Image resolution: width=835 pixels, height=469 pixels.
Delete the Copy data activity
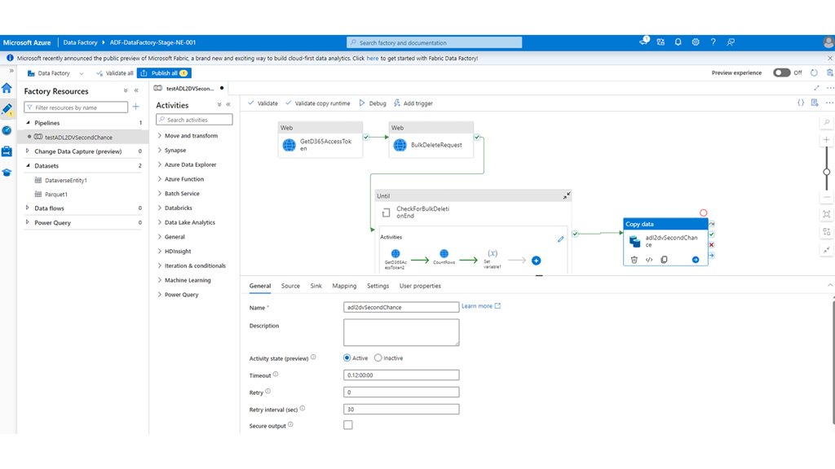pyautogui.click(x=634, y=260)
